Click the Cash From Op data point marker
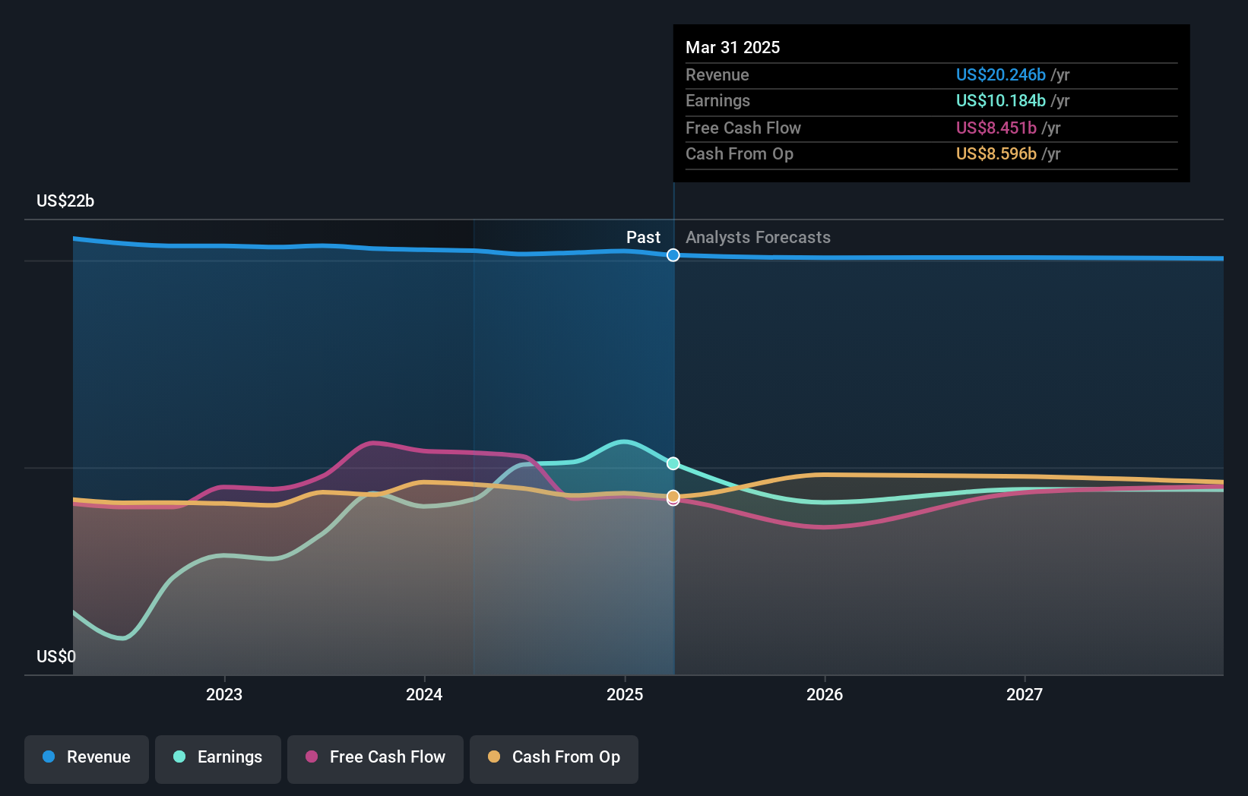Screen dimensions: 1248x796 (673, 496)
